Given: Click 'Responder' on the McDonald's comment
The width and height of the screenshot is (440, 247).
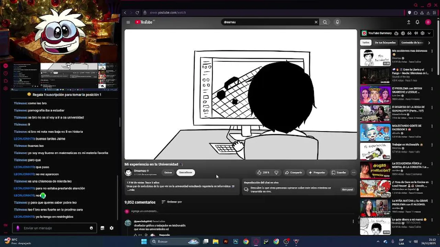Looking at the screenshot, I should point(165,235).
